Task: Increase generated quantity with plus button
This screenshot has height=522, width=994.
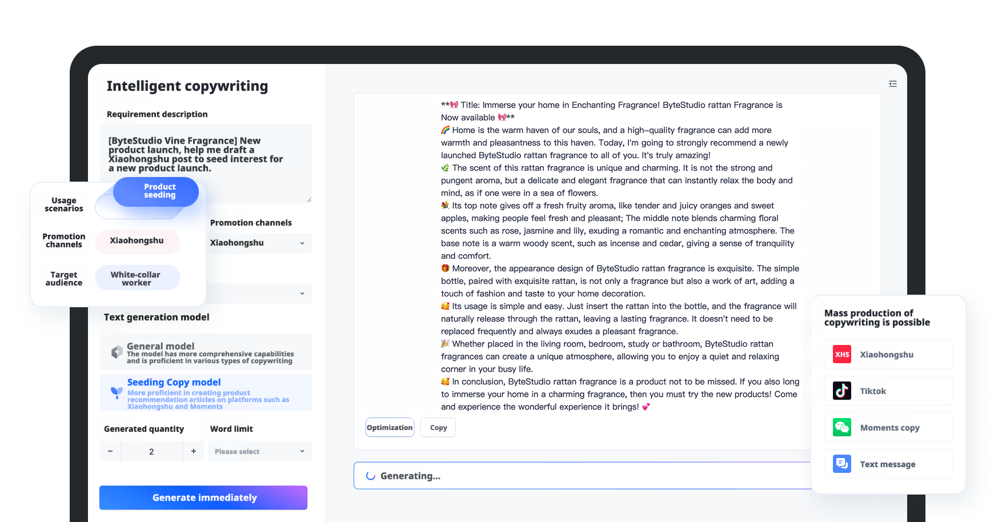Action: coord(194,451)
